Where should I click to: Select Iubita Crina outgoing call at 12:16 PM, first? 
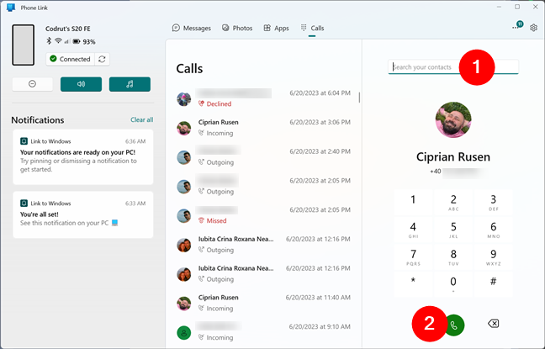(264, 245)
